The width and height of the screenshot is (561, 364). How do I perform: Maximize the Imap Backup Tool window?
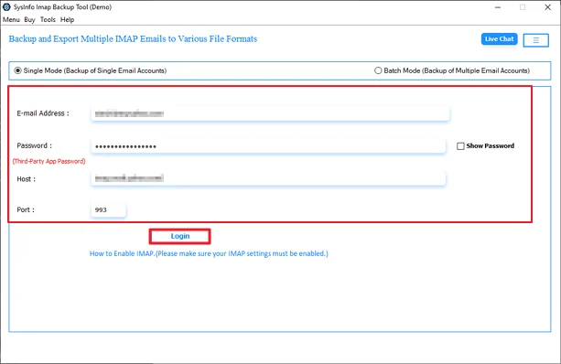[523, 7]
